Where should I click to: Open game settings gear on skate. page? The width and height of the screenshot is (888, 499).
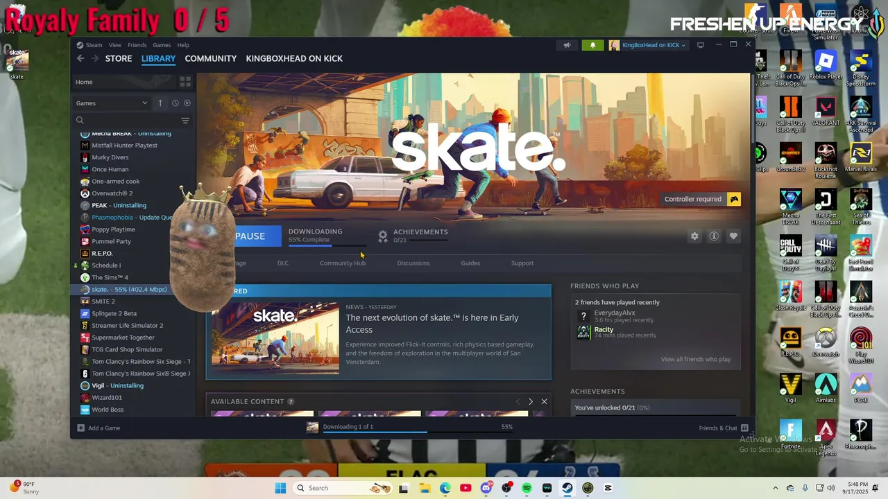pos(694,236)
